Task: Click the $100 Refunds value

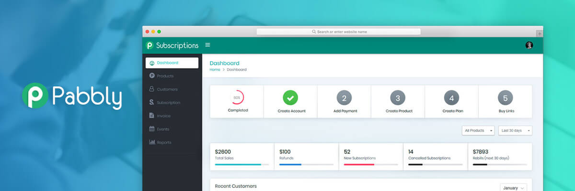Action: coord(285,152)
